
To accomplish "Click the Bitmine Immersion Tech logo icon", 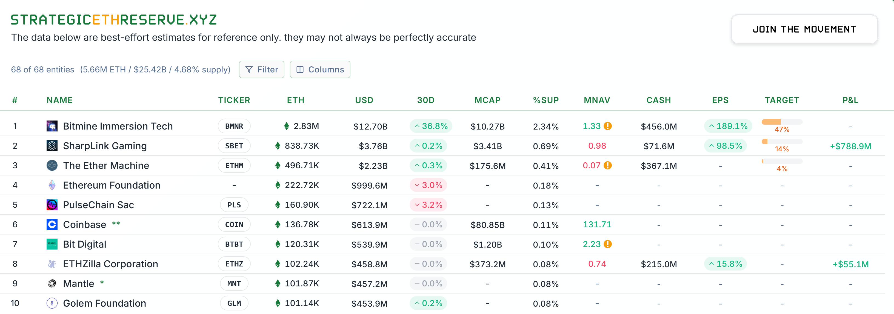I will (52, 126).
